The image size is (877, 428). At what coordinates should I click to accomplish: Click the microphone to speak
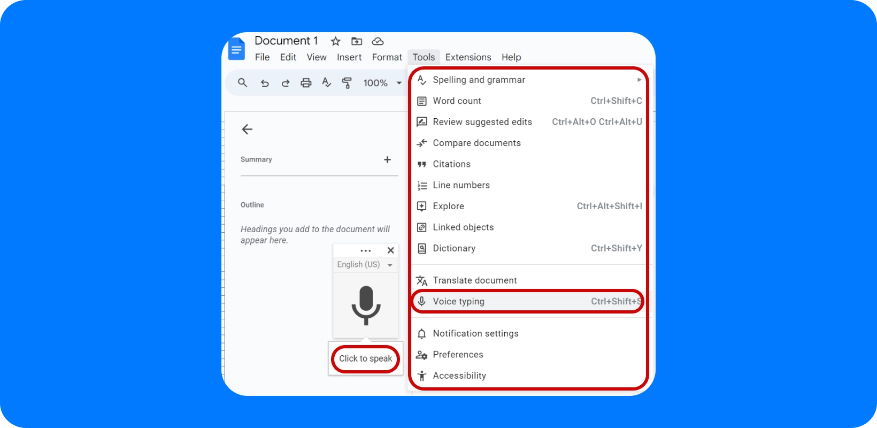coord(366,305)
